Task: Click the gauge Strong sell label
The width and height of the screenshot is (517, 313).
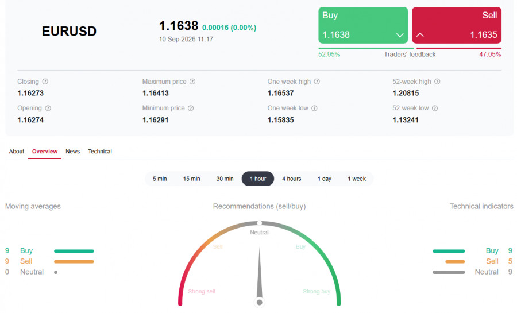Action: tap(202, 292)
